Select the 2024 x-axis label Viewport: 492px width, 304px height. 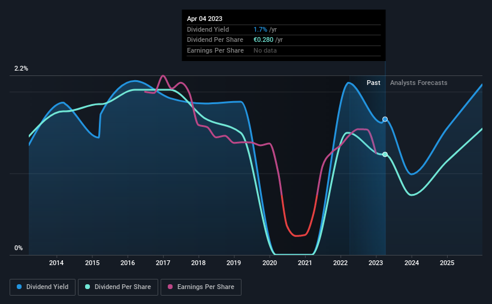coord(412,263)
